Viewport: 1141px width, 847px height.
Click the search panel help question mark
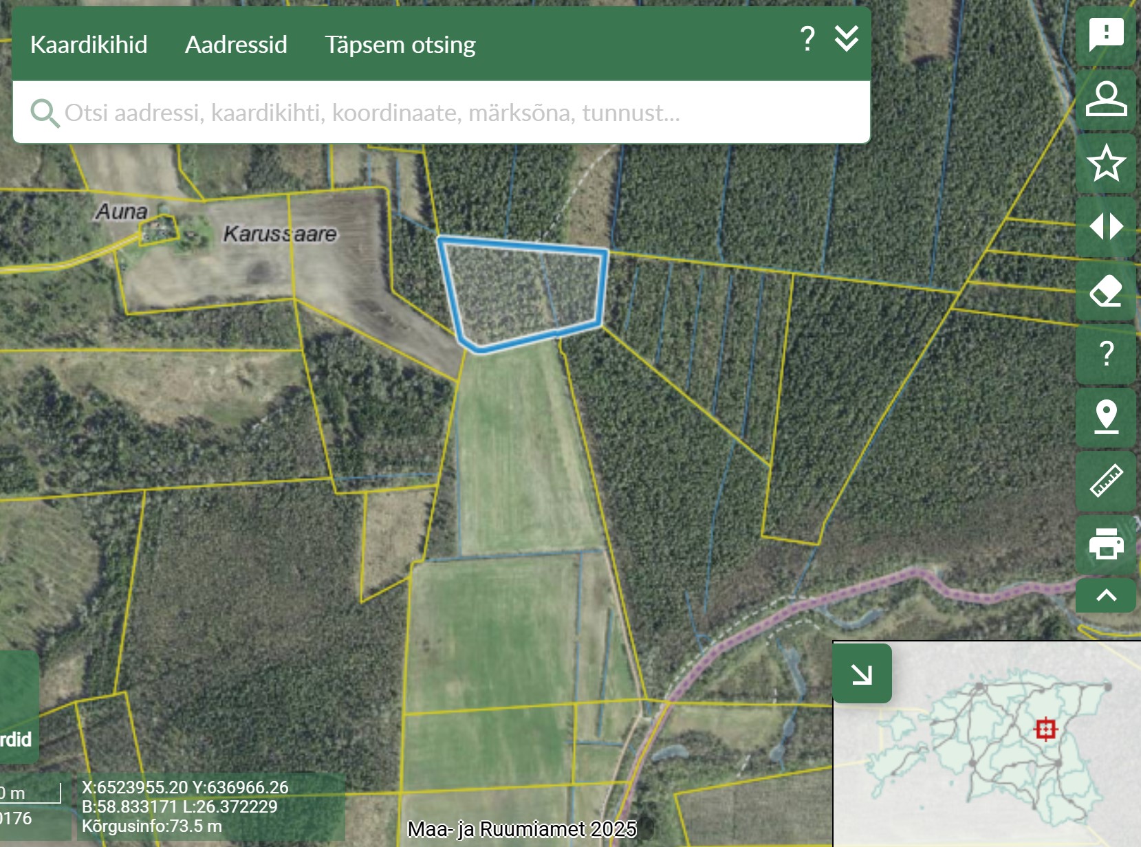pyautogui.click(x=807, y=39)
